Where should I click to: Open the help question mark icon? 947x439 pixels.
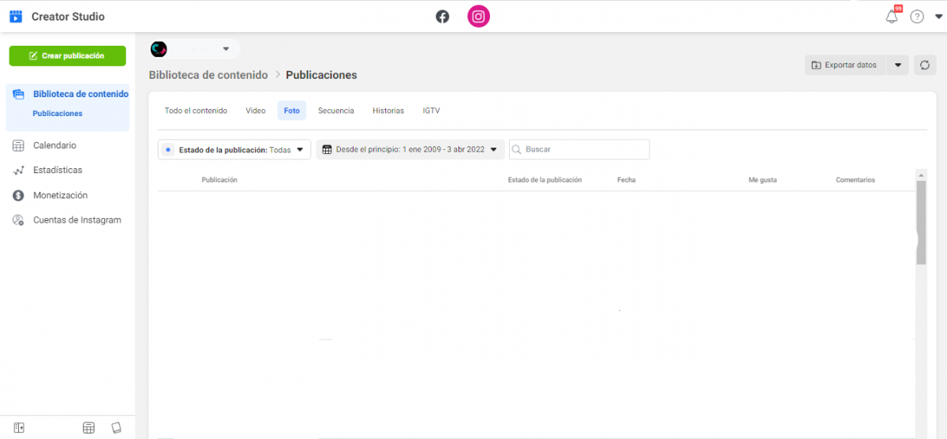[x=916, y=17]
